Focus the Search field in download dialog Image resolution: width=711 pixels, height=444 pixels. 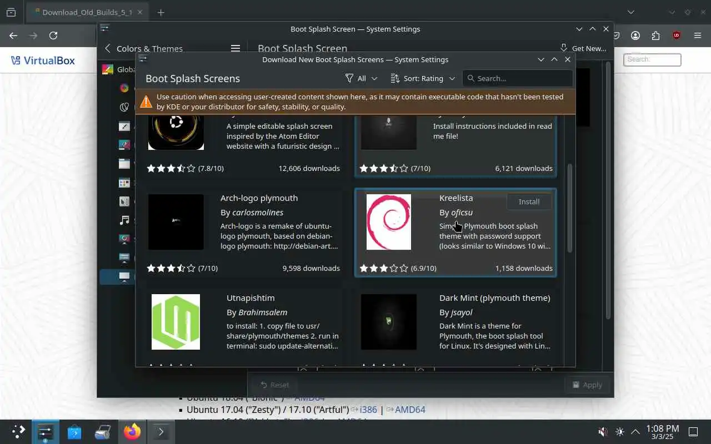pyautogui.click(x=517, y=78)
